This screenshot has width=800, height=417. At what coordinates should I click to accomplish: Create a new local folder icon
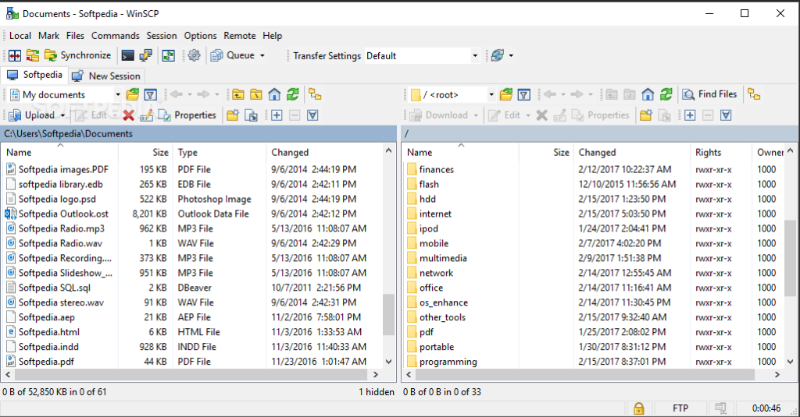click(x=233, y=115)
